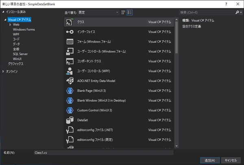Select the コンポーネント クラス icon
This screenshot has width=244, height=165.
70,61
